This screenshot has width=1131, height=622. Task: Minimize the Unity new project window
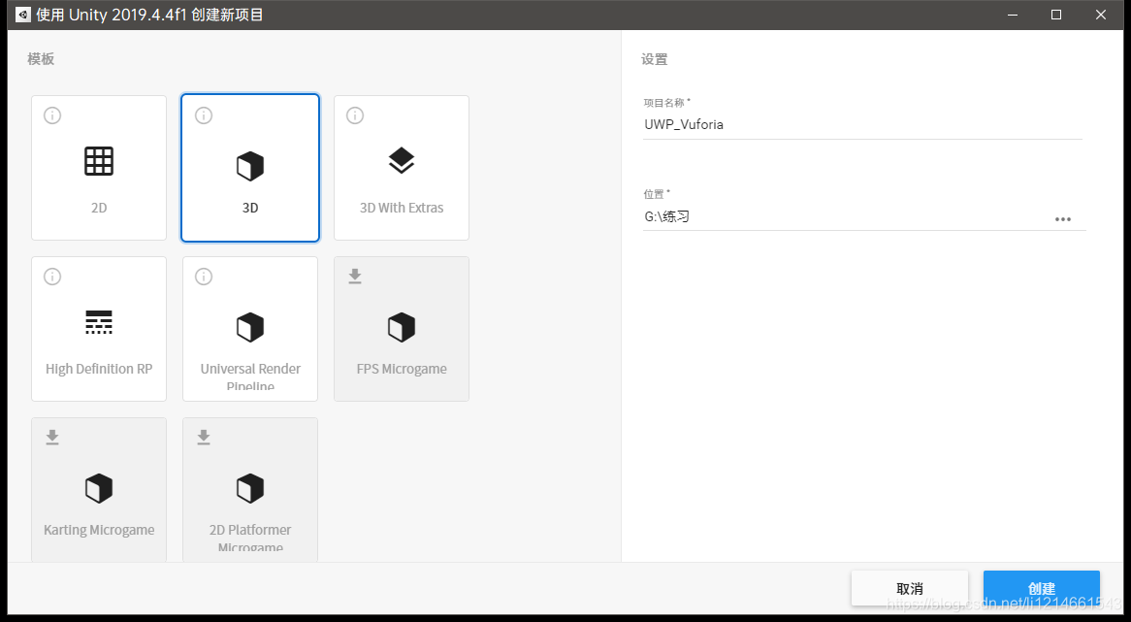pos(1013,15)
